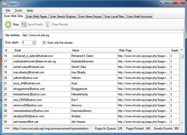Image resolution: width=187 pixels, height=135 pixels.
Task: Click the Save Emails button text
Action: click(x=35, y=24)
